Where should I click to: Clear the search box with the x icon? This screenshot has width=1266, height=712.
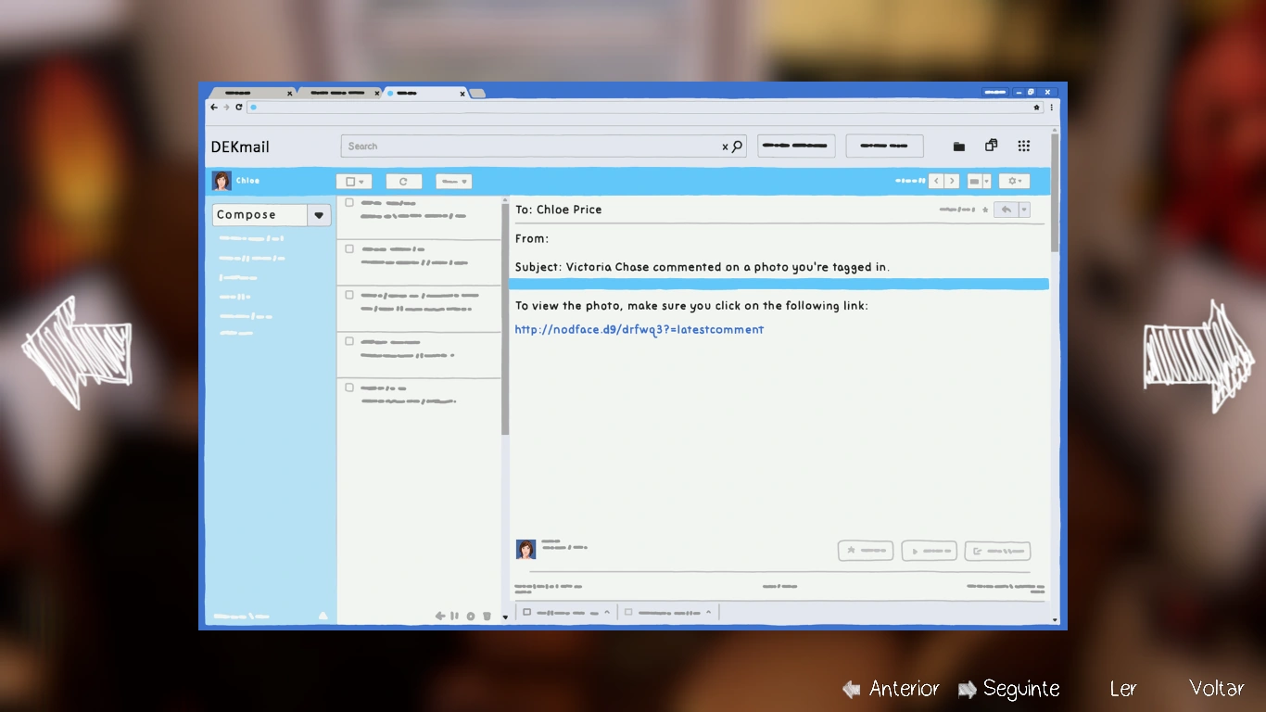725,146
